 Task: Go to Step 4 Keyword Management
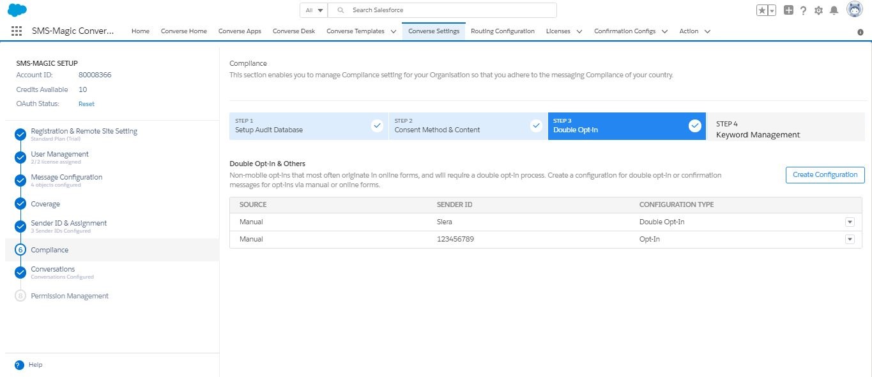click(786, 126)
